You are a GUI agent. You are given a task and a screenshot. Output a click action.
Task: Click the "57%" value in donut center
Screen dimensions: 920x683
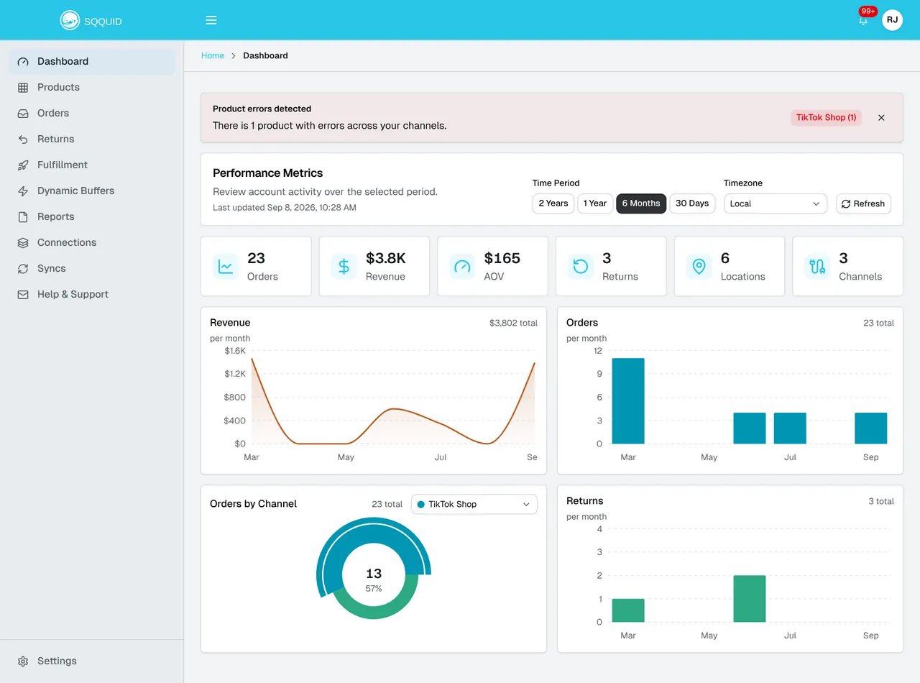pyautogui.click(x=374, y=588)
